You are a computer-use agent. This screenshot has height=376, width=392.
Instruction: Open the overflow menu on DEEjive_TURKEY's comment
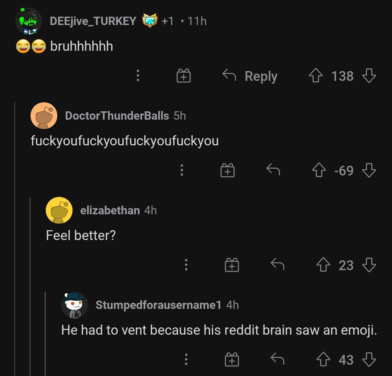[x=138, y=76]
